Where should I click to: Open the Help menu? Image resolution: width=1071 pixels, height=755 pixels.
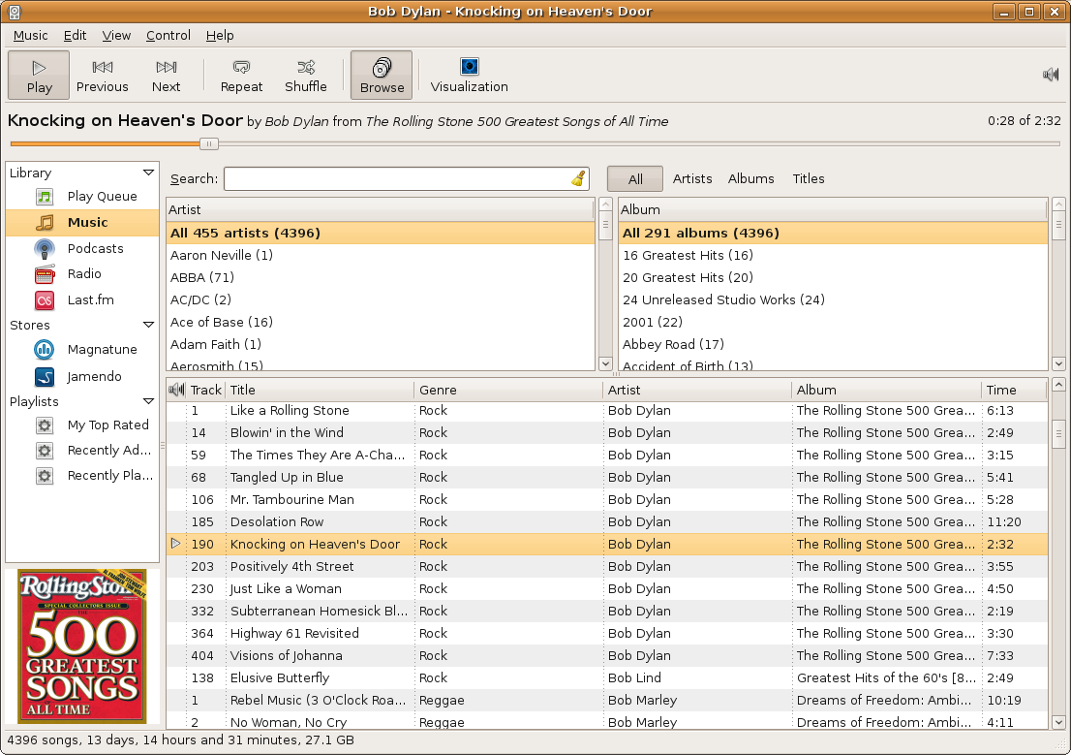click(x=220, y=36)
